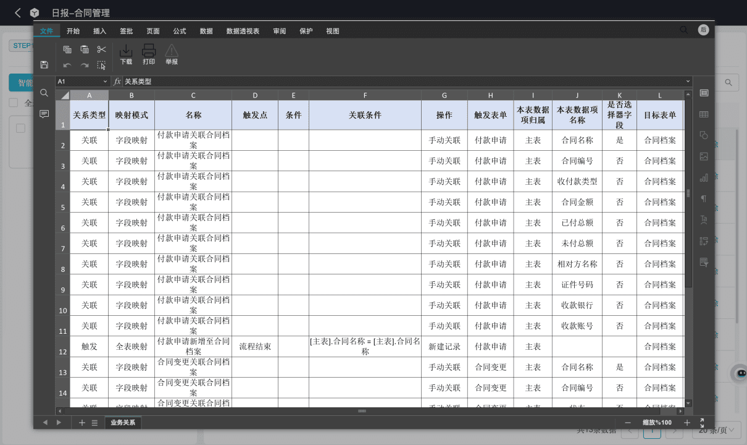Click the scissors cut icon

(102, 49)
